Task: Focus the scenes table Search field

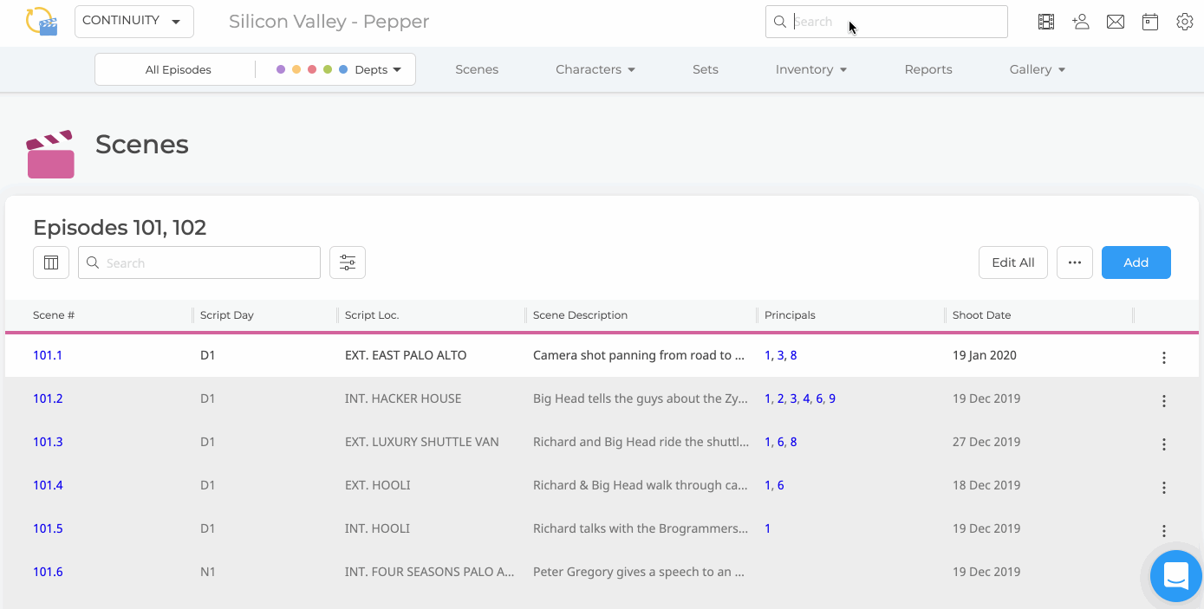Action: coord(199,262)
